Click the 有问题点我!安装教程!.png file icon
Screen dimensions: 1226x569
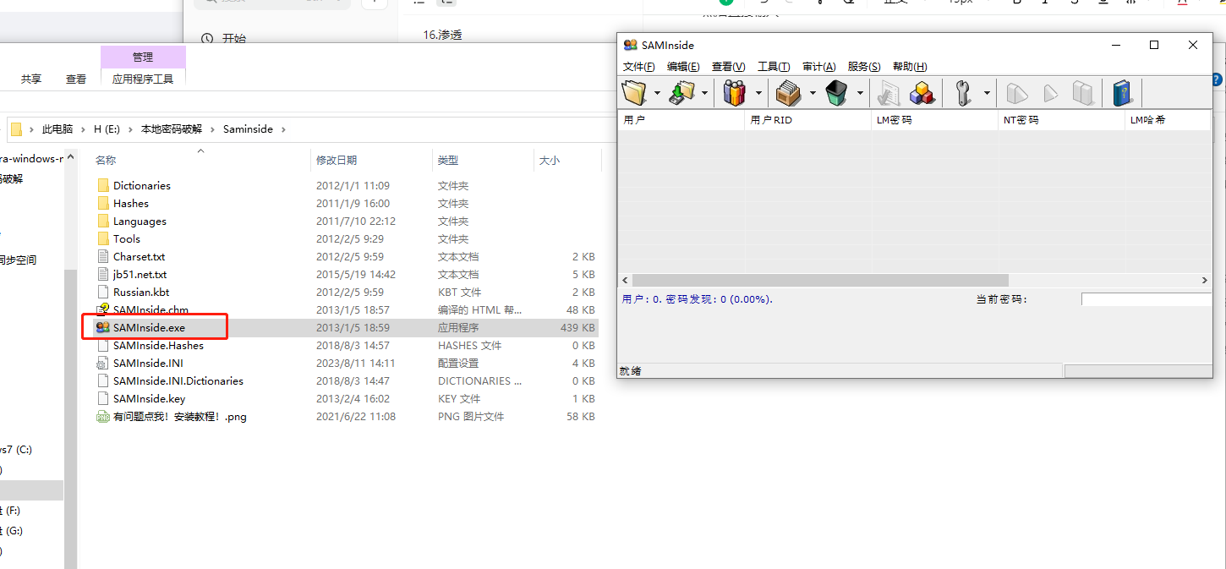103,416
